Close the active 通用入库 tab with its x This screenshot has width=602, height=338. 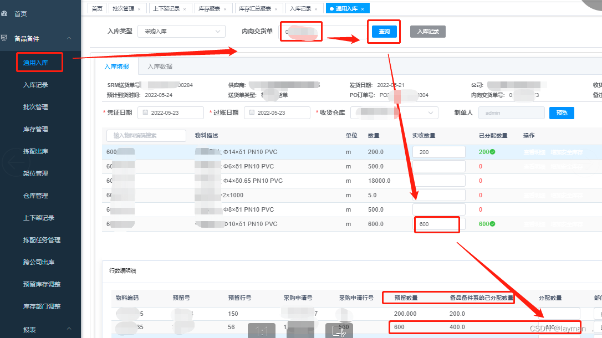(x=362, y=9)
